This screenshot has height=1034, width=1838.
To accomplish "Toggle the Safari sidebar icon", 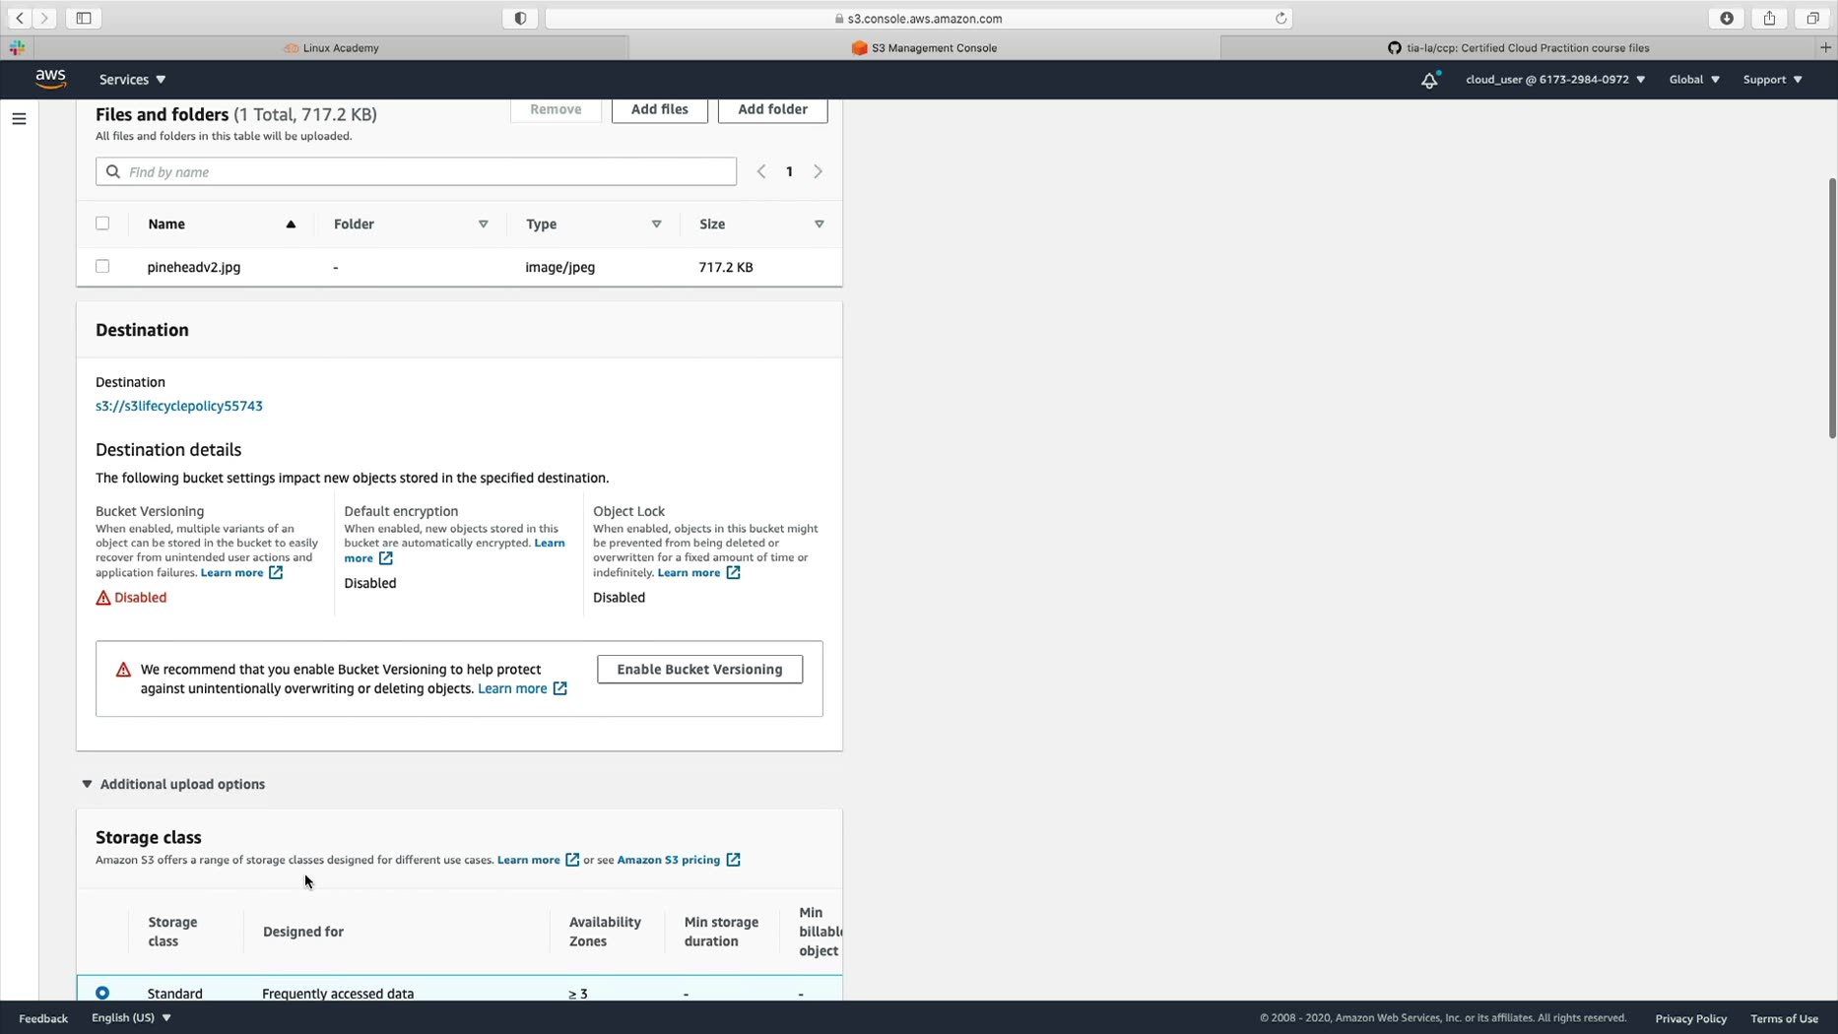I will (x=84, y=18).
